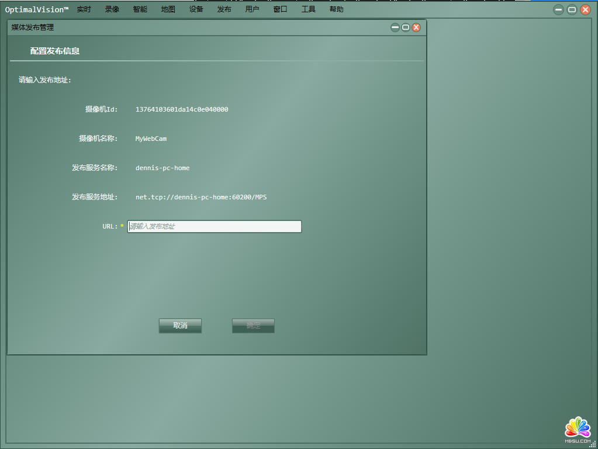Open the 窗口 menu
Viewport: 598px width, 449px height.
click(x=280, y=9)
